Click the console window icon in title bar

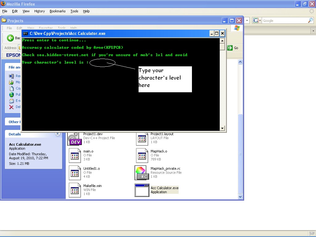(x=25, y=33)
